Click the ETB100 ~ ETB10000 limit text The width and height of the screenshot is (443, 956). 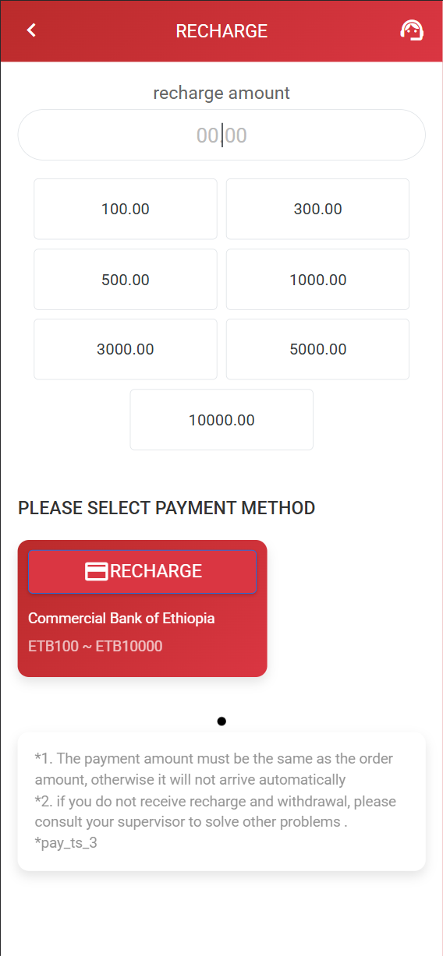coord(95,646)
